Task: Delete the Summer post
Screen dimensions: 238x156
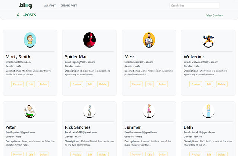Action: [x=162, y=154]
